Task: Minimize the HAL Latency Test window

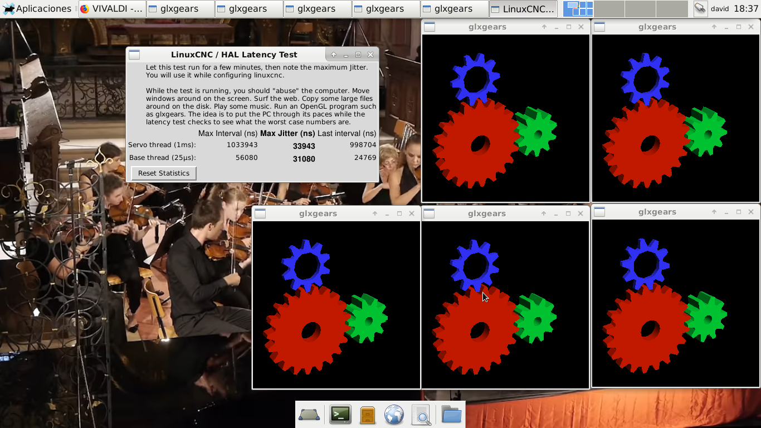Action: [x=346, y=55]
